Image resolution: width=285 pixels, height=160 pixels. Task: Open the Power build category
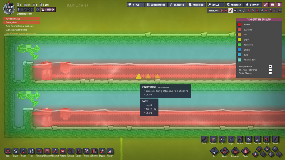pyautogui.click(x=23, y=151)
